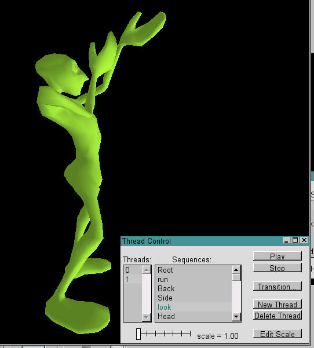Select the Head sequence

(193, 316)
